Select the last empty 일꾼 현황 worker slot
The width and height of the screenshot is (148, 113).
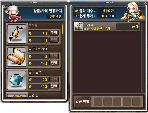tap(136, 102)
